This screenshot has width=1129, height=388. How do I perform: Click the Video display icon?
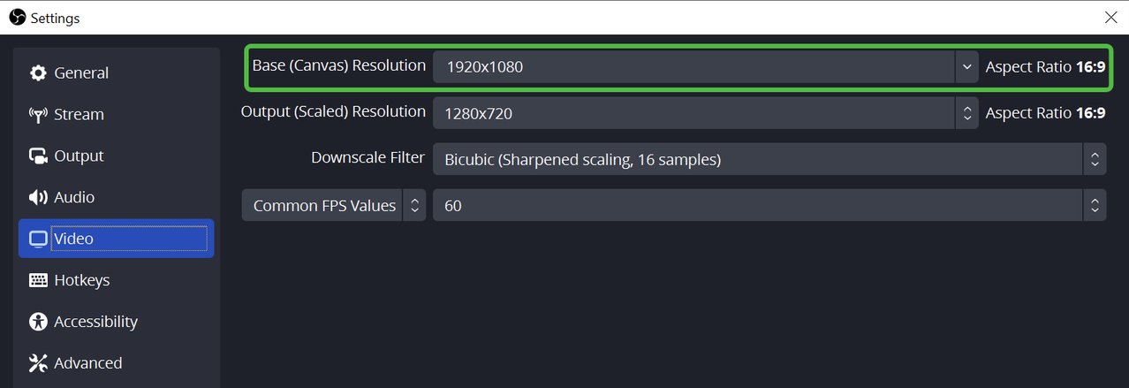pos(38,240)
